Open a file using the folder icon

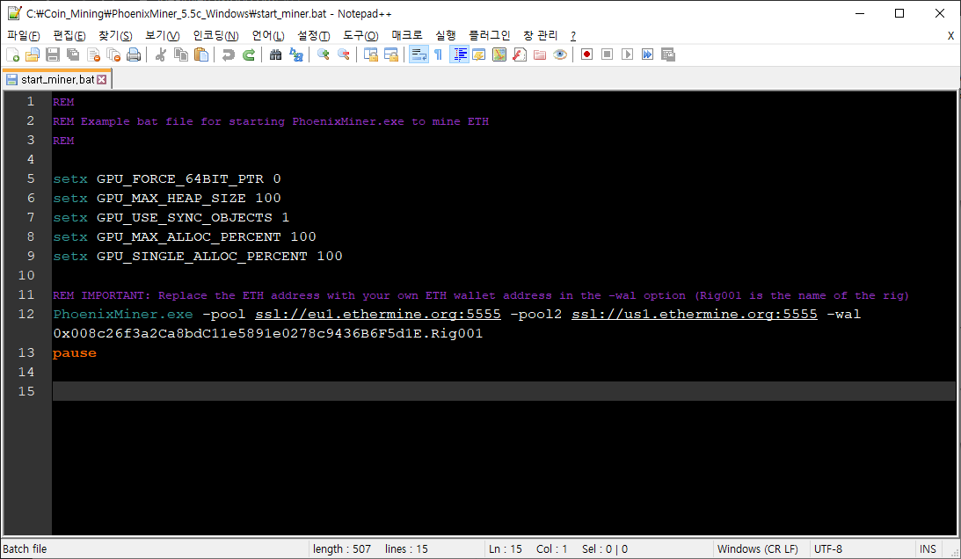click(x=33, y=55)
